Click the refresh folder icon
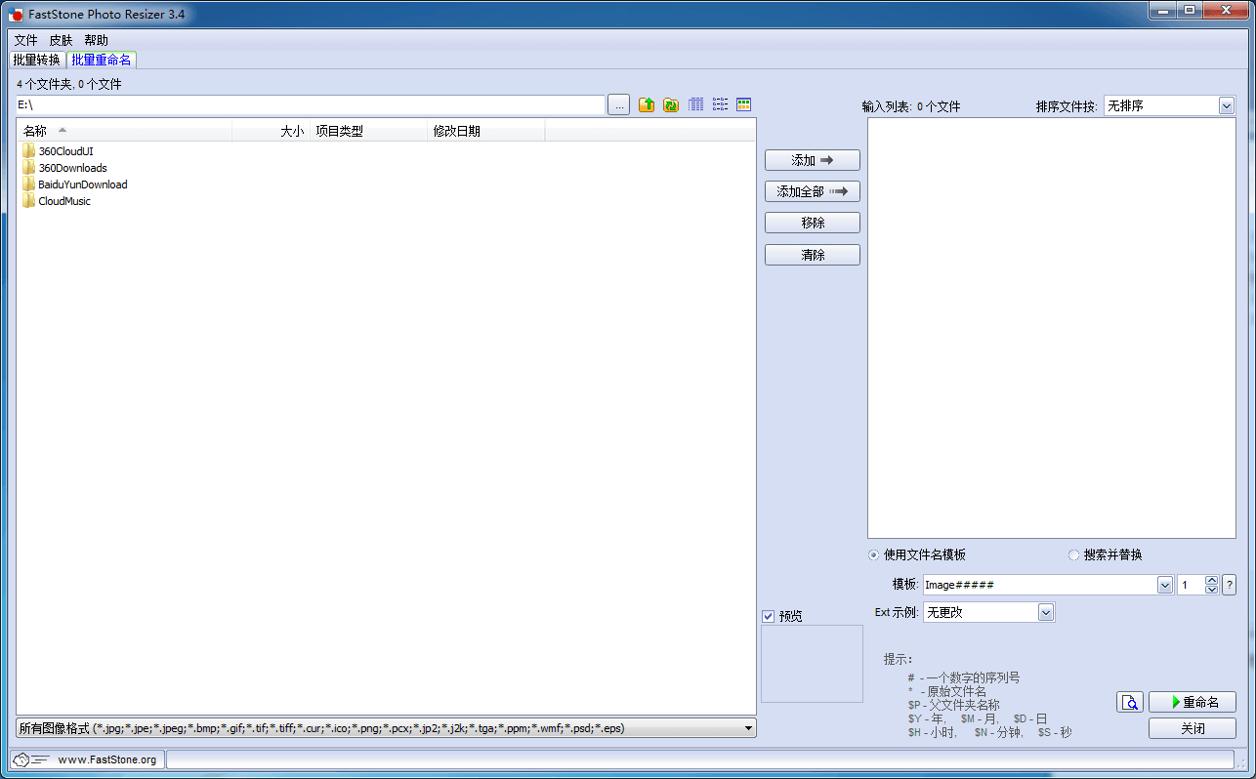The width and height of the screenshot is (1256, 779). [x=671, y=104]
